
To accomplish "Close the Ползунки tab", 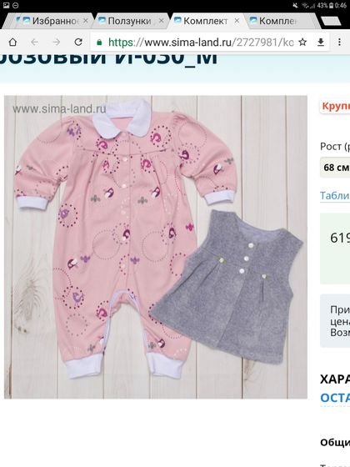I will pyautogui.click(x=161, y=21).
